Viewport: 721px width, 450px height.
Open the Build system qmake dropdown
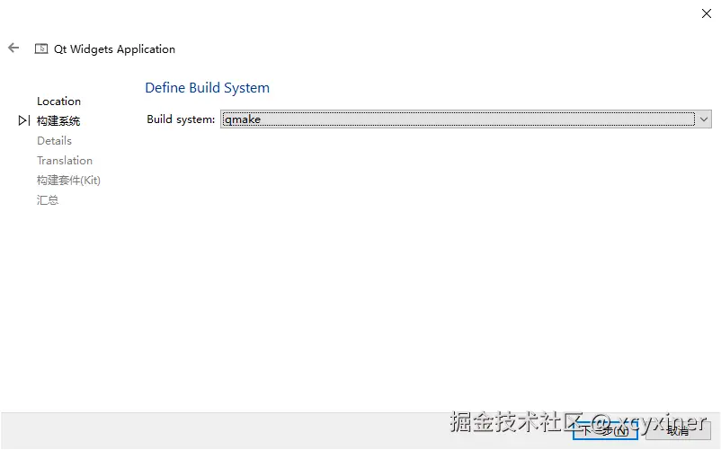pos(466,119)
